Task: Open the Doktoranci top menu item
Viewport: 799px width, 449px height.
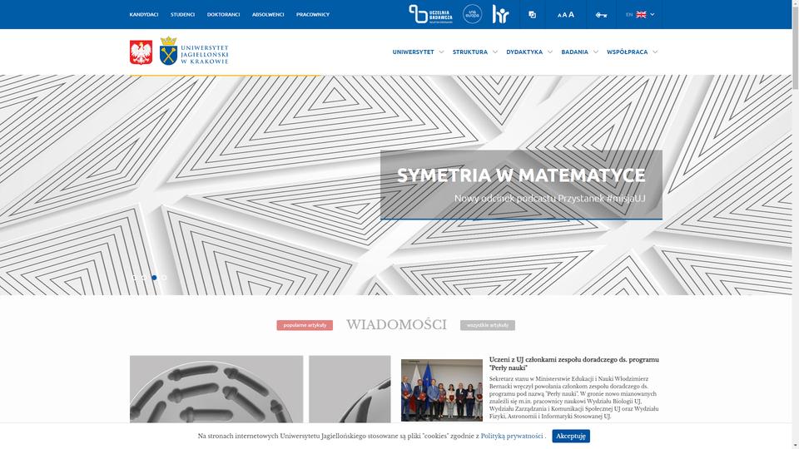Action: pos(223,15)
